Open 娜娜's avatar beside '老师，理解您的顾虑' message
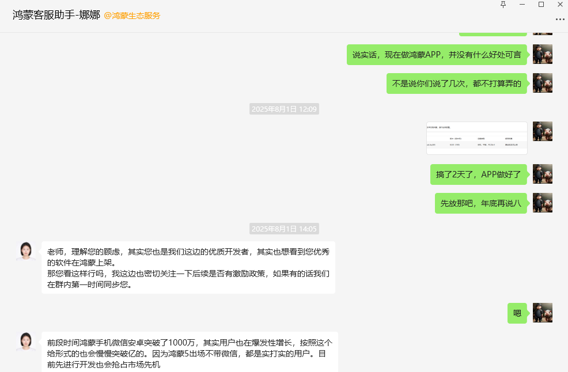The width and height of the screenshot is (568, 372). pyautogui.click(x=26, y=252)
